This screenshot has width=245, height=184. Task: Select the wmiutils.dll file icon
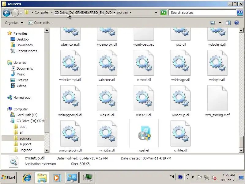click(x=107, y=133)
